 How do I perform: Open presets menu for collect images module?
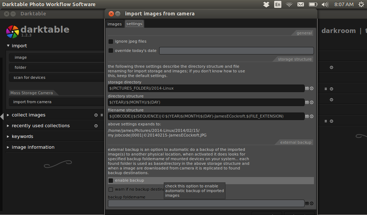point(101,115)
